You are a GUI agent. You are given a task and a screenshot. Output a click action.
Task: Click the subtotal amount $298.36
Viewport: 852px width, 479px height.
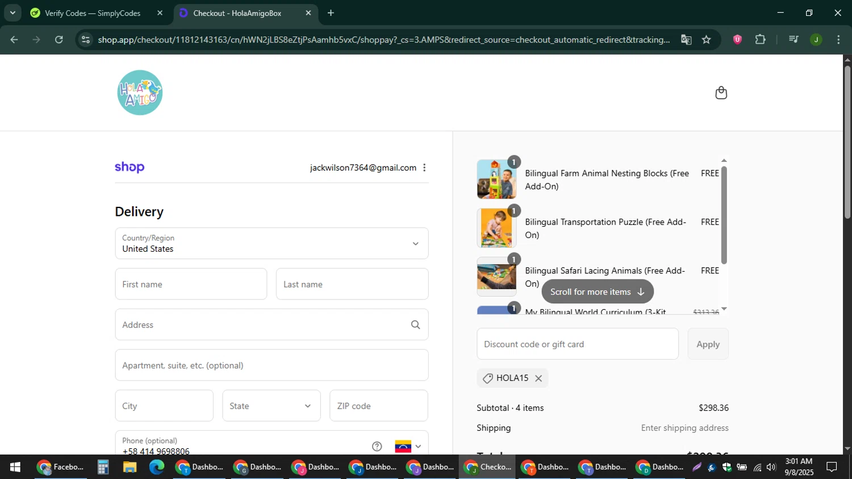[713, 408]
